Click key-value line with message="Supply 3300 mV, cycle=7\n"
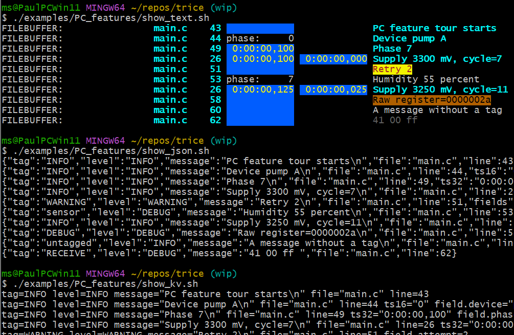 coord(257,325)
